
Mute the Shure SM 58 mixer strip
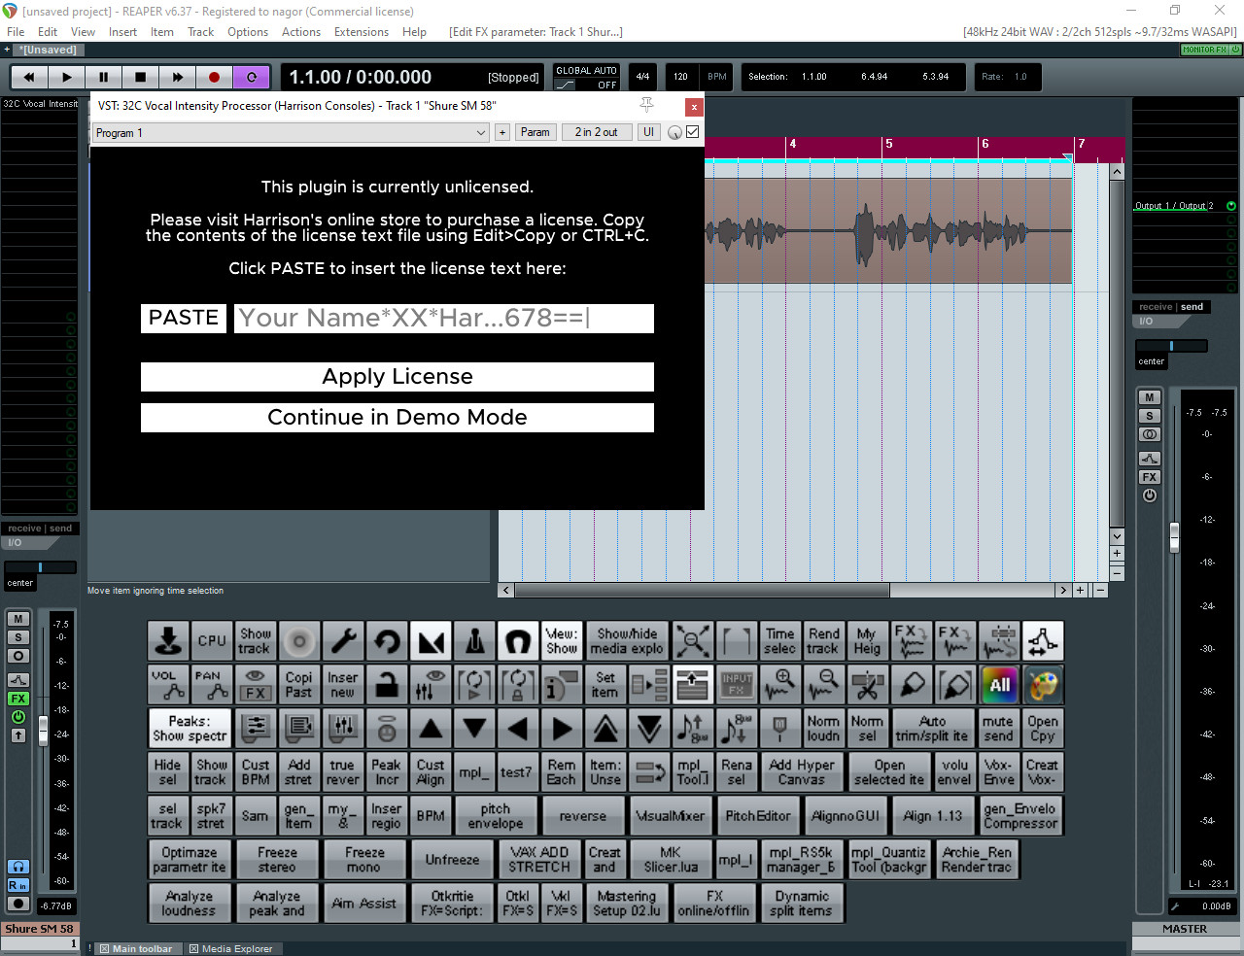point(18,619)
